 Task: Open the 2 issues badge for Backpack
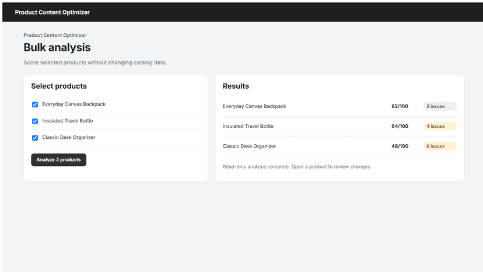pyautogui.click(x=440, y=106)
